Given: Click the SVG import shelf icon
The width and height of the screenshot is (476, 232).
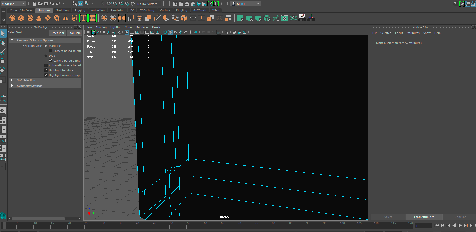Looking at the screenshot, I should tap(92, 18).
